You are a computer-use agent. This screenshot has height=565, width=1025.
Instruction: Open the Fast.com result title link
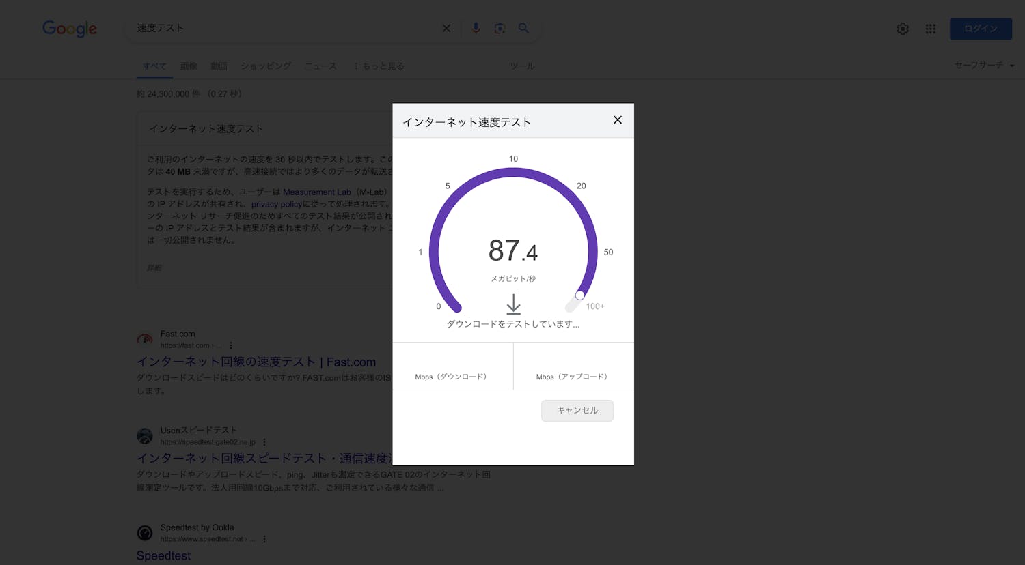[x=256, y=362]
